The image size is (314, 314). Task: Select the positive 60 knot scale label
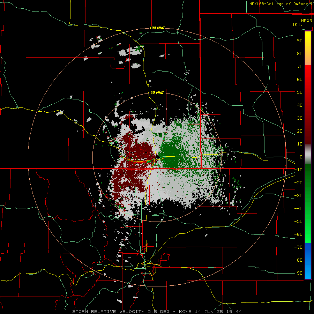(x=300, y=79)
